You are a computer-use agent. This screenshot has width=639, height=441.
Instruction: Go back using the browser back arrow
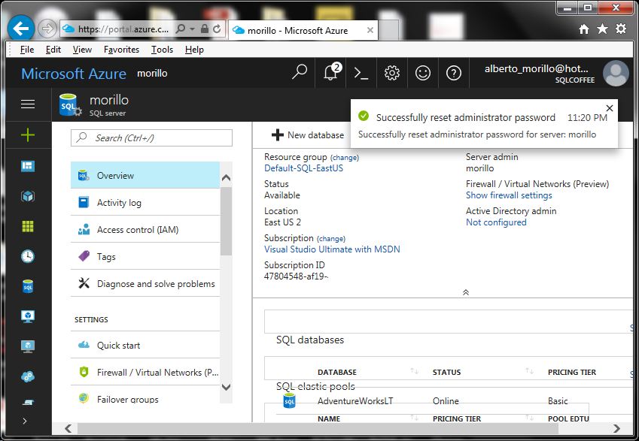pyautogui.click(x=21, y=29)
